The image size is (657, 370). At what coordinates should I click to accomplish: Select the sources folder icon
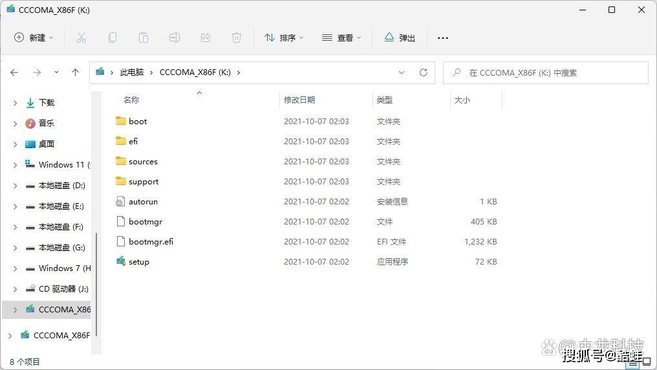click(121, 161)
